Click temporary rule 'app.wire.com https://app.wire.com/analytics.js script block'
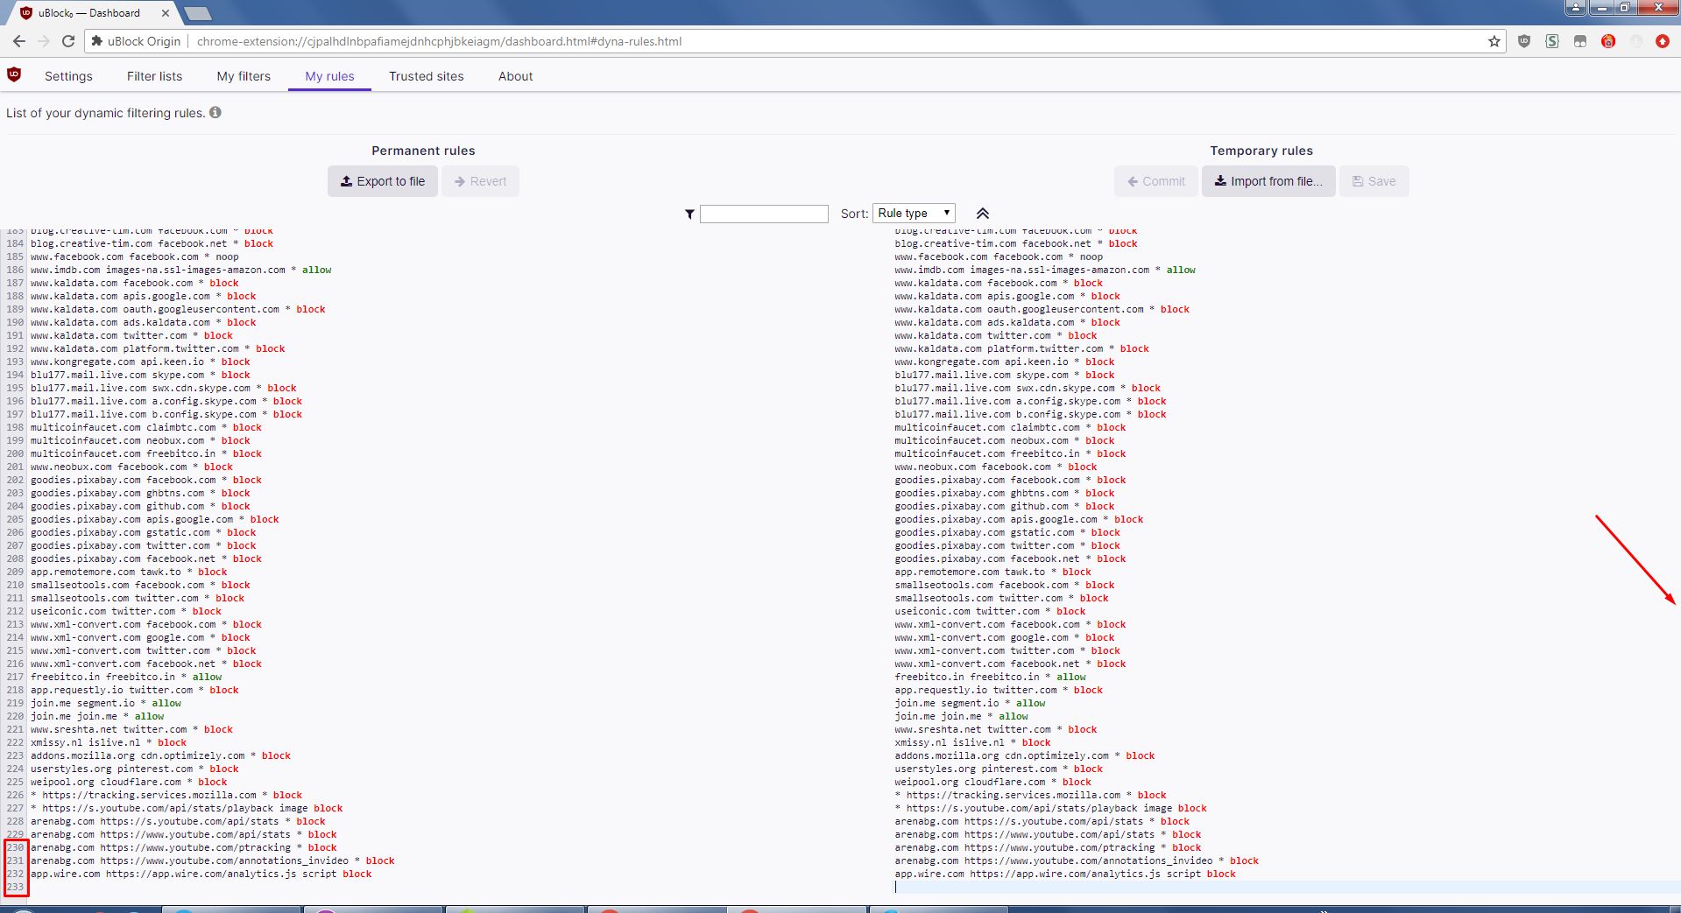The height and width of the screenshot is (913, 1681). [1065, 874]
